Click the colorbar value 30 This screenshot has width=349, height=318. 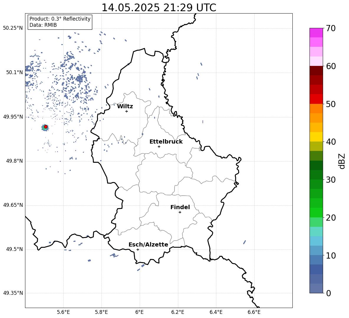(331, 180)
